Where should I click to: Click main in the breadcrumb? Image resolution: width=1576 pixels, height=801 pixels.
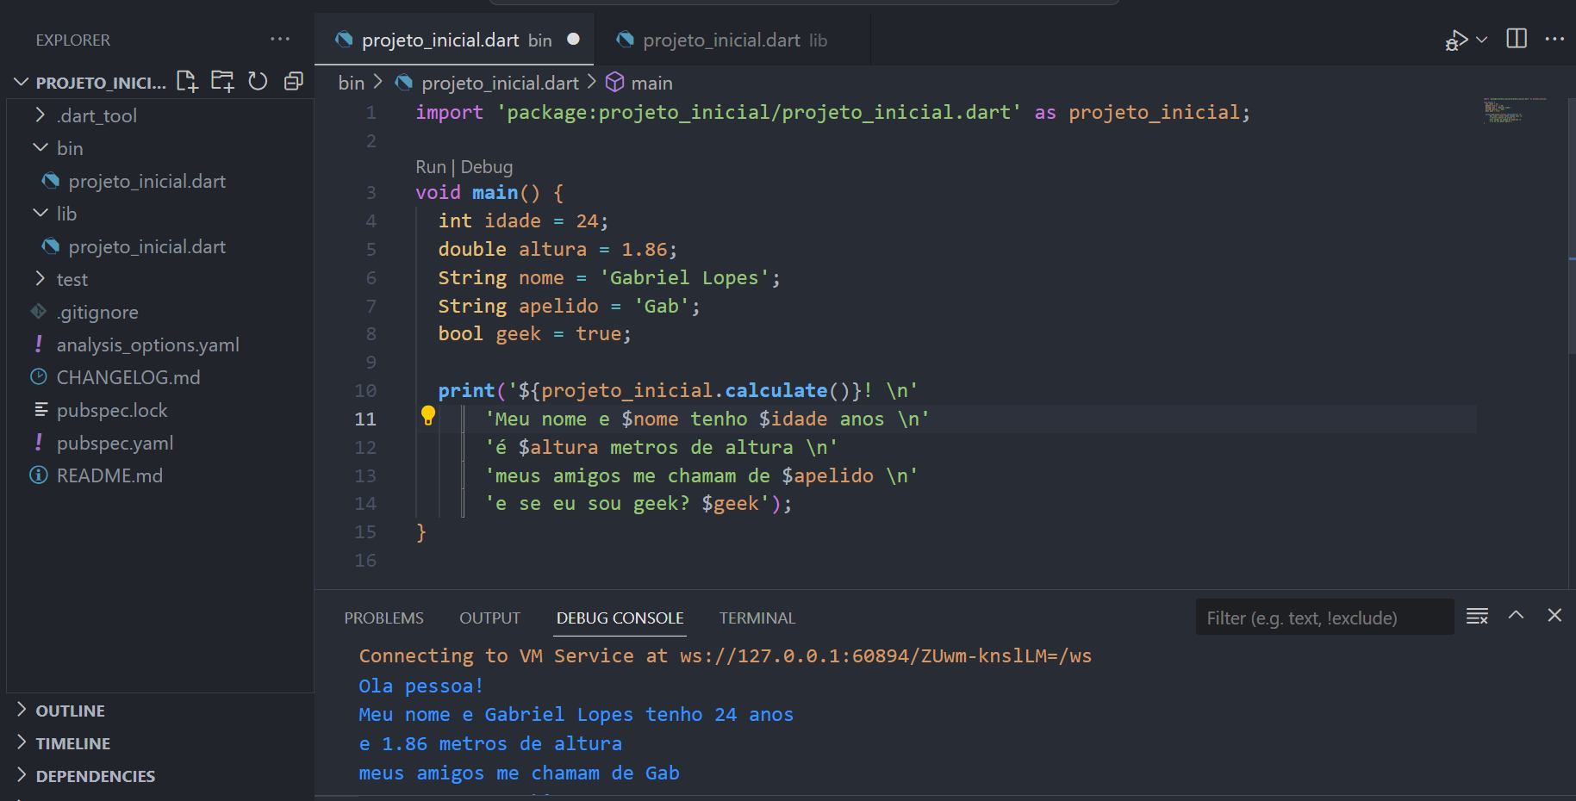click(651, 83)
